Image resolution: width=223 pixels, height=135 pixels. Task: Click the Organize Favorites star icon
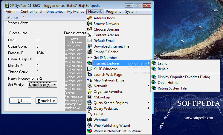pyautogui.click(x=90, y=91)
